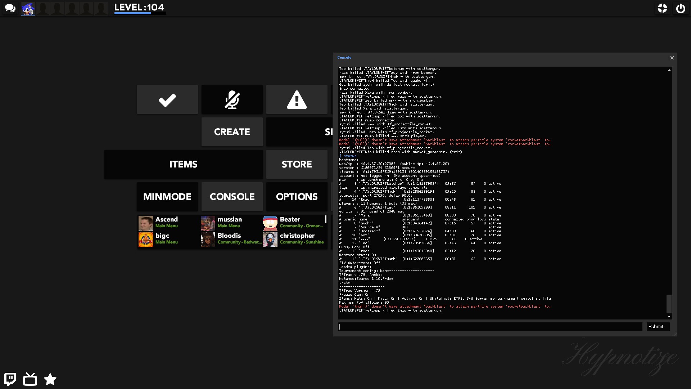Screen dimensions: 691x389
Task: Open the chat bubbles icon
Action: (10, 8)
